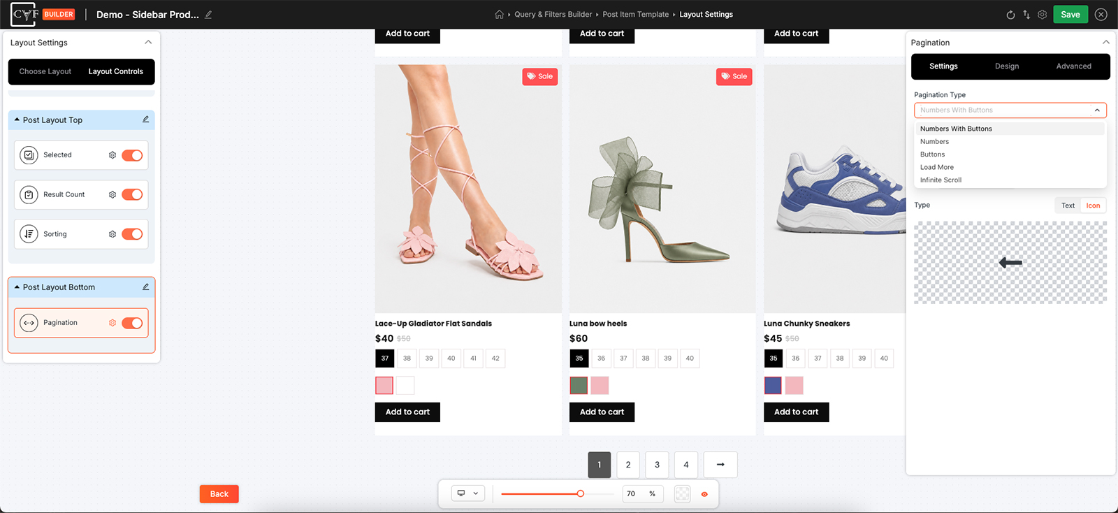Collapse the Post Layout Bottom section
Image resolution: width=1118 pixels, height=513 pixels.
[x=17, y=287]
